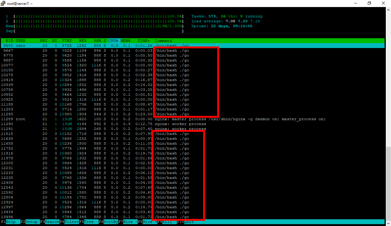Viewport: 391px width, 226px height.
Task: Apply a process filter with F4
Action: tap(69, 222)
